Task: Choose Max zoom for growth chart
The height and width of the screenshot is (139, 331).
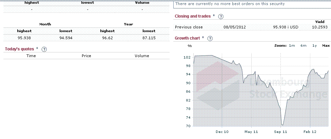Action: coord(326,45)
